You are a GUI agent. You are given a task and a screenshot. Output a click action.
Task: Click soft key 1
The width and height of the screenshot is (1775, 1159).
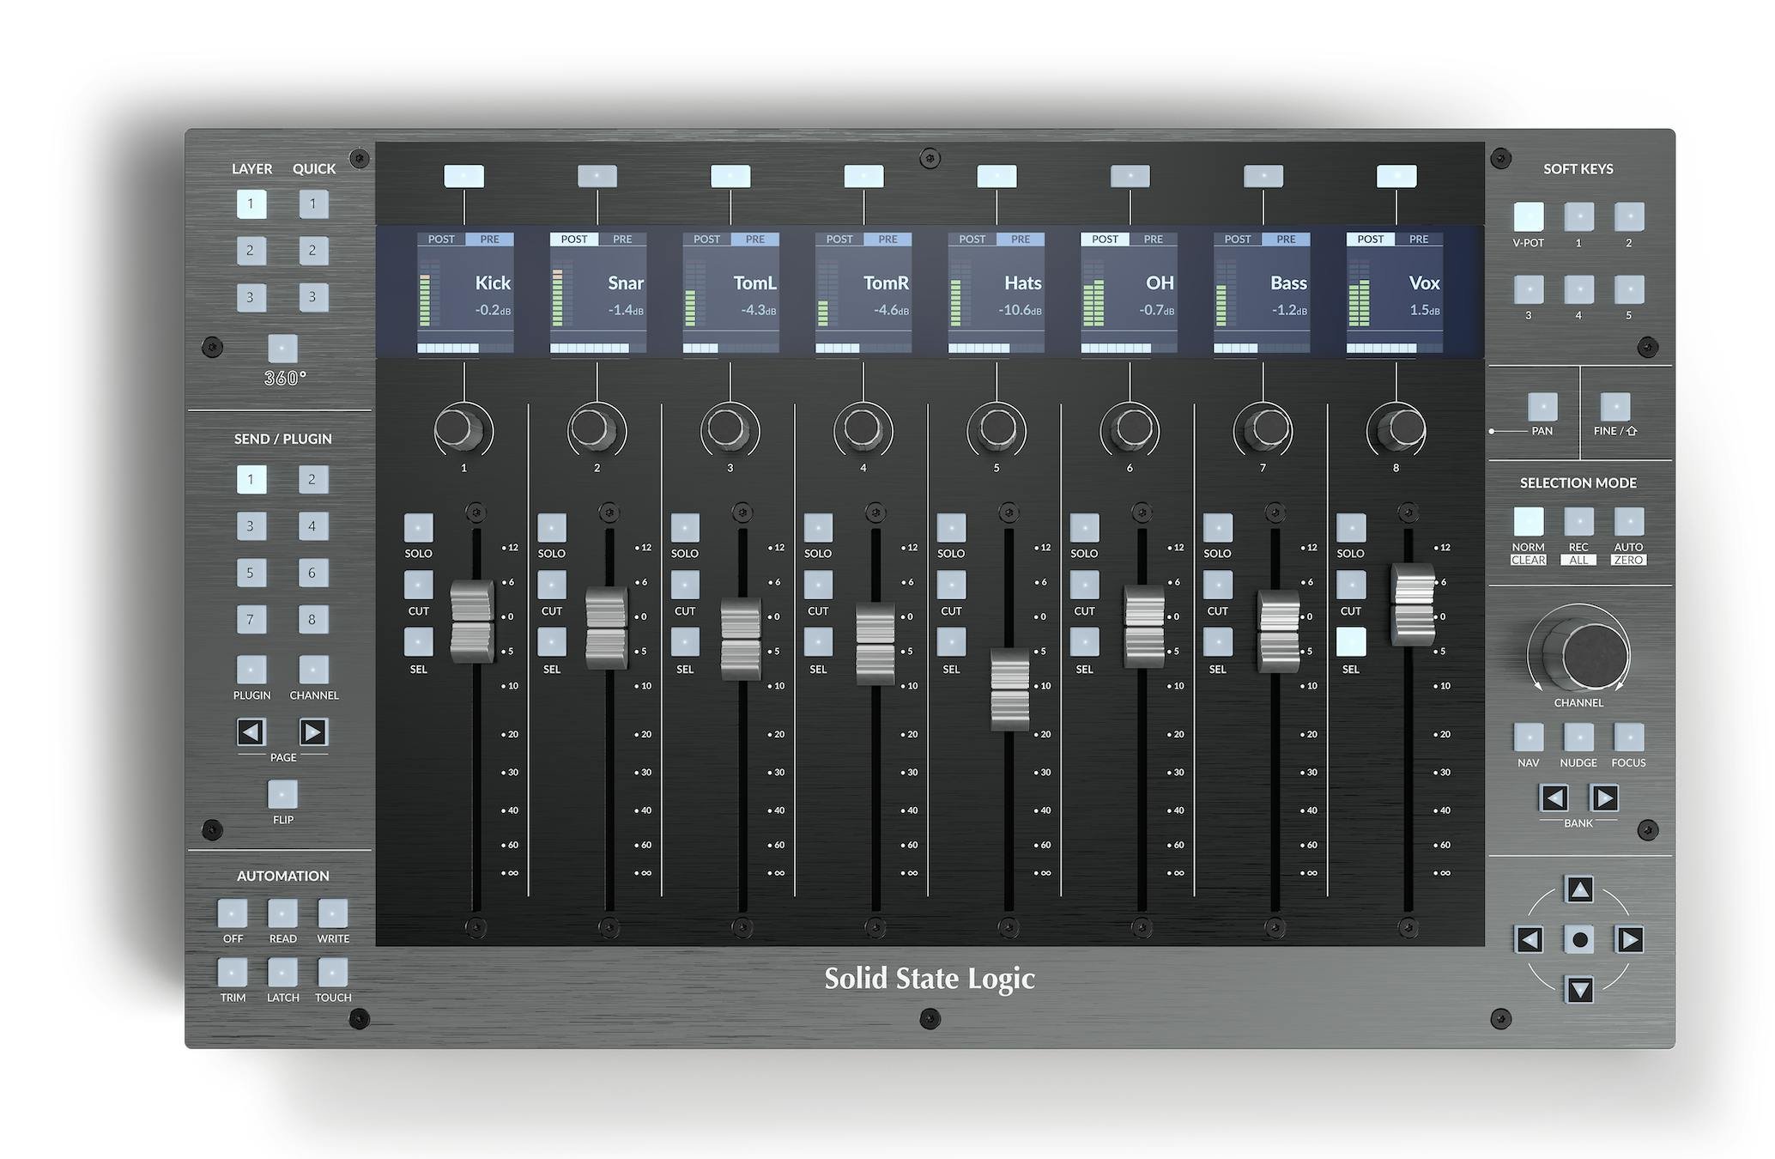pos(1578,216)
